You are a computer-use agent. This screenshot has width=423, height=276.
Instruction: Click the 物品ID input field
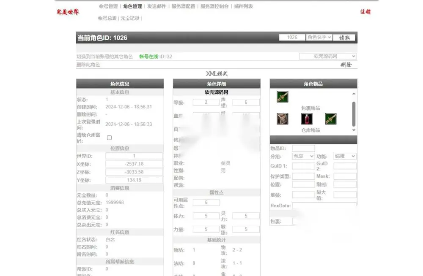(303, 149)
